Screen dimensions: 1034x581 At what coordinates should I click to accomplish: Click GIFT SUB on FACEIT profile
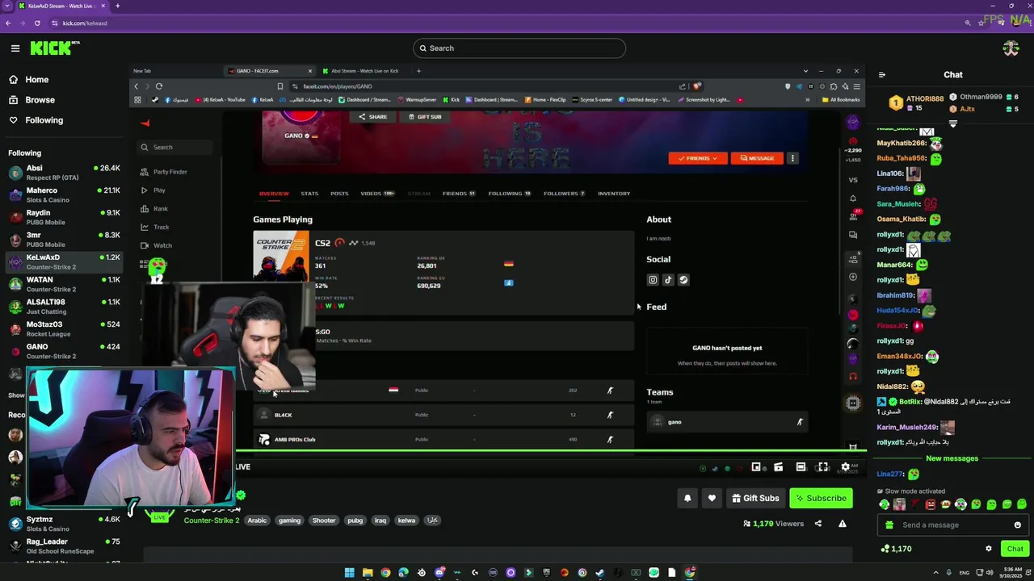click(x=425, y=117)
